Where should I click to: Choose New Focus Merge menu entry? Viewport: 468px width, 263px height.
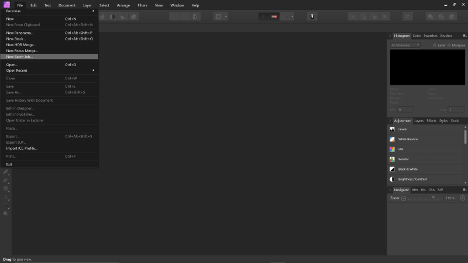pyautogui.click(x=49, y=51)
